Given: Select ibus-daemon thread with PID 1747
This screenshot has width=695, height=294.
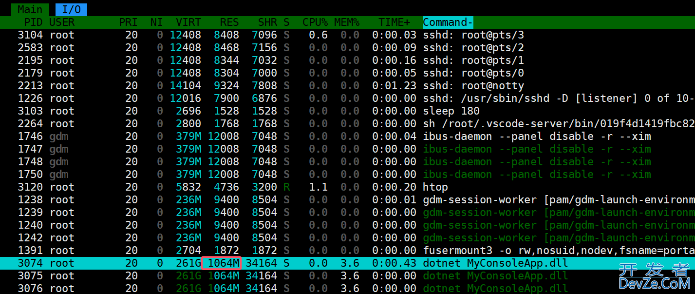Looking at the screenshot, I should [x=347, y=149].
